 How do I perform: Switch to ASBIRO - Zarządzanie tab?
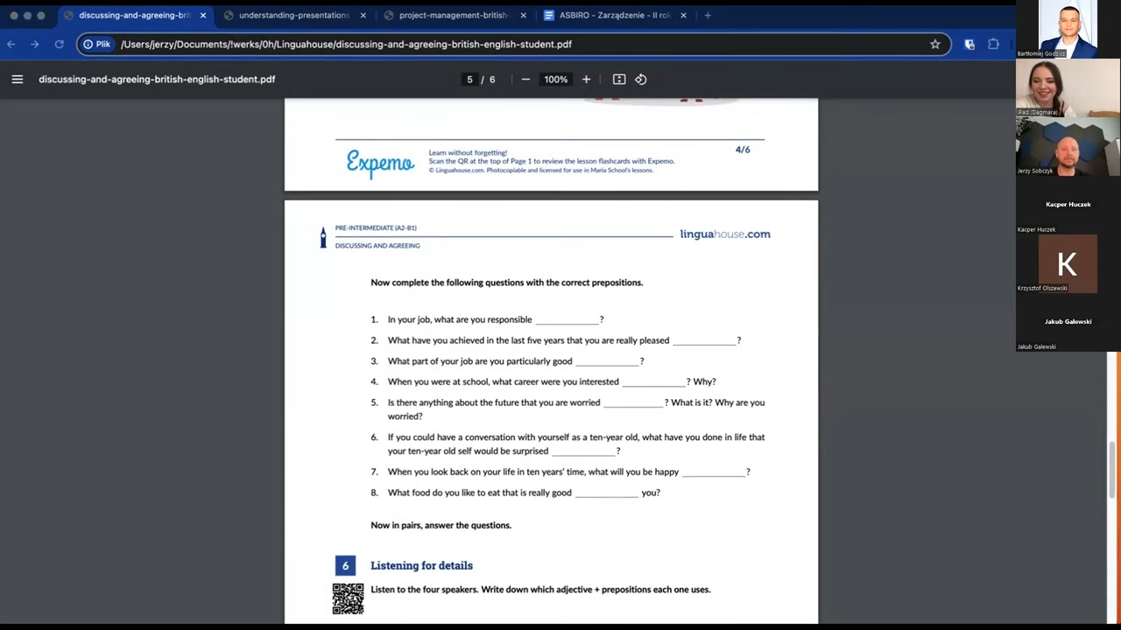[x=614, y=15]
